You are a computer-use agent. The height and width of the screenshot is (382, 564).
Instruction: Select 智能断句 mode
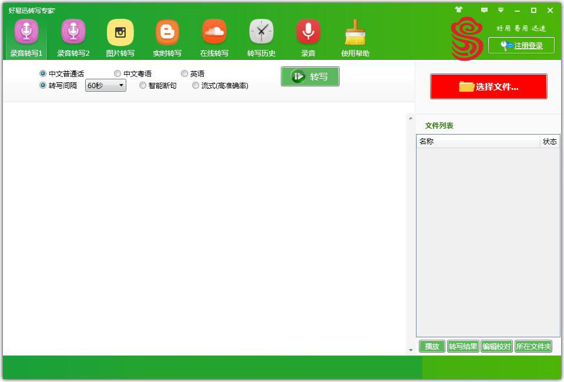[158, 86]
